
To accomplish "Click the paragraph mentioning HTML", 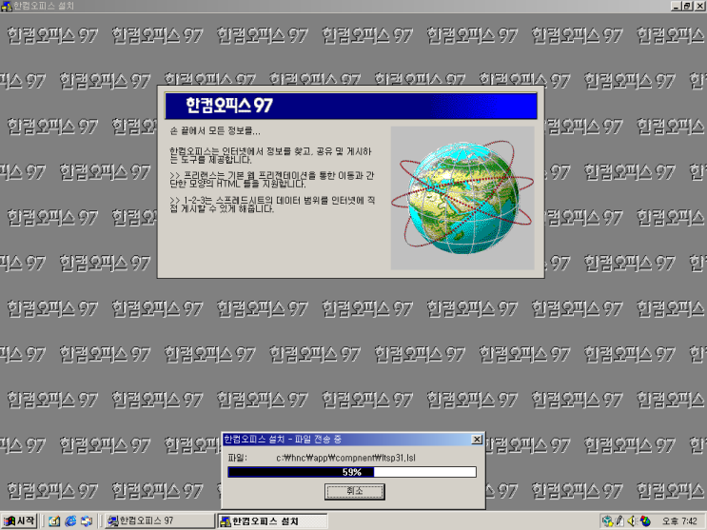I will point(272,180).
